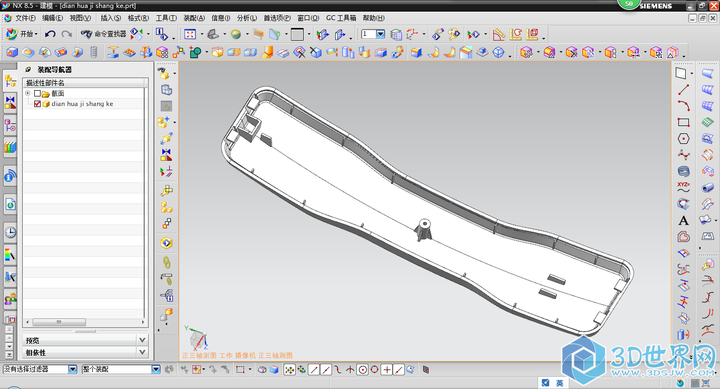
Task: Open the Command Finder (命令查找器)
Action: tap(104, 34)
